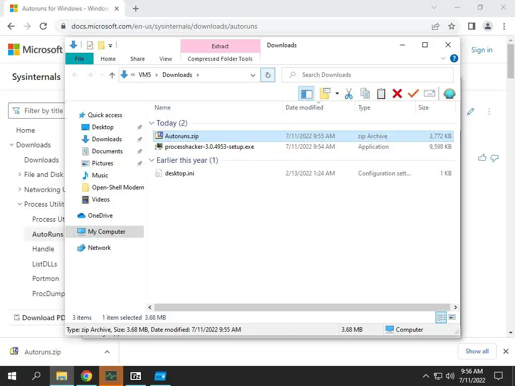Open Music in the navigation pane

tap(100, 175)
